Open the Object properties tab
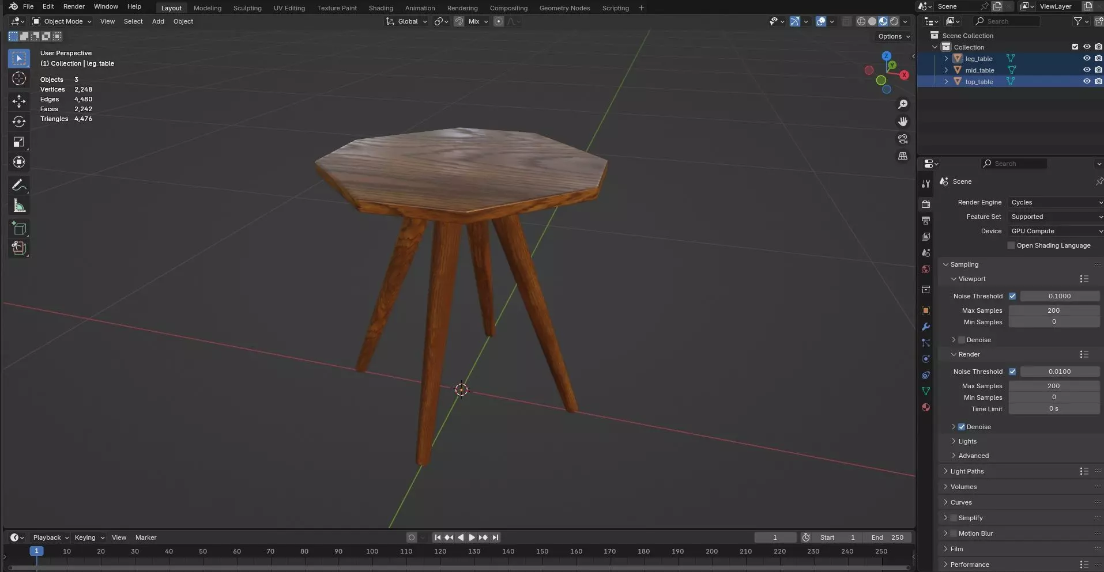 coord(926,310)
